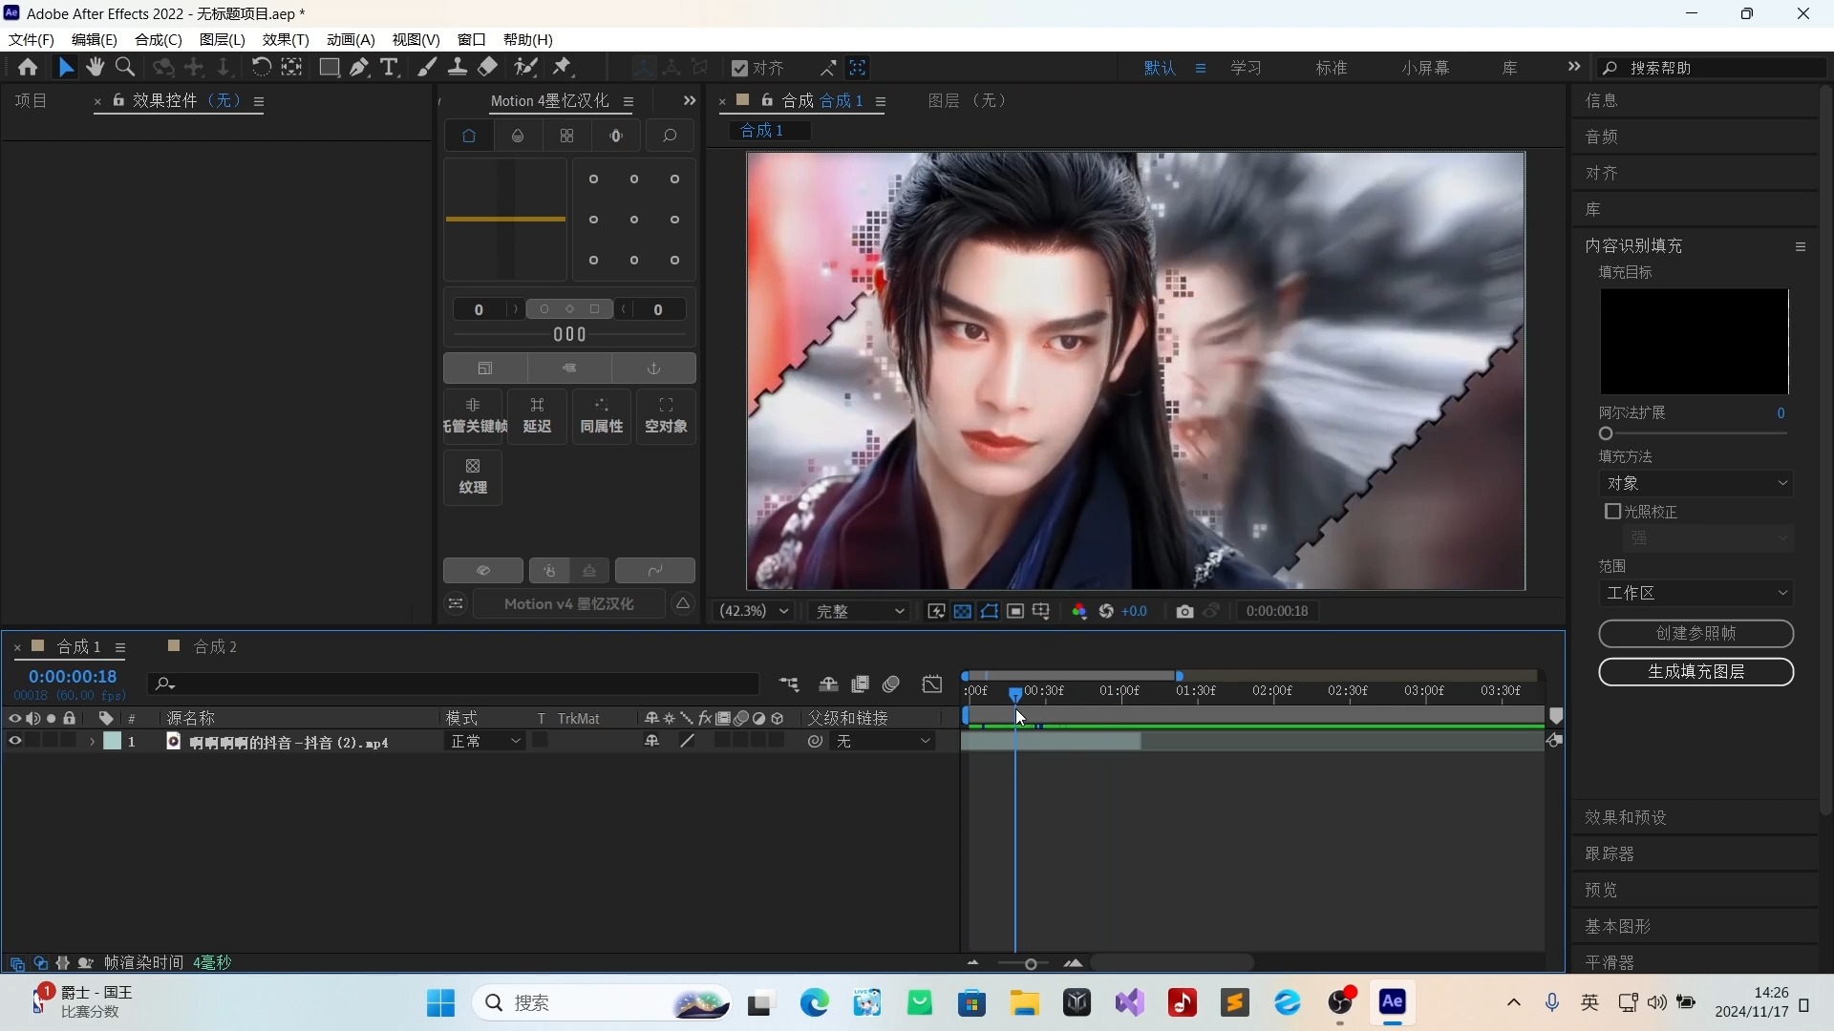Select the Brush tool

coord(427,68)
